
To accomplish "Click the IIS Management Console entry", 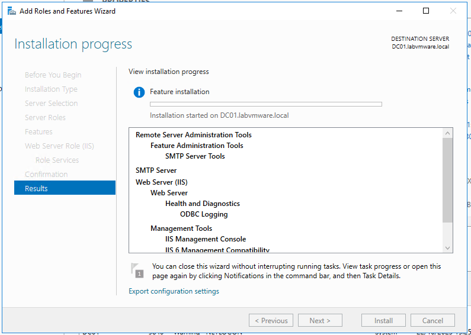I will tap(206, 239).
